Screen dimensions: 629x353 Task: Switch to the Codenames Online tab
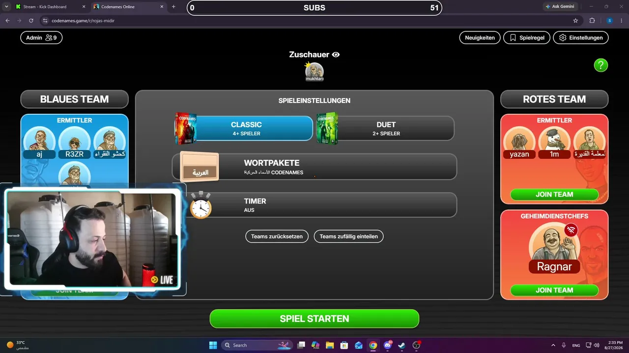[123, 7]
